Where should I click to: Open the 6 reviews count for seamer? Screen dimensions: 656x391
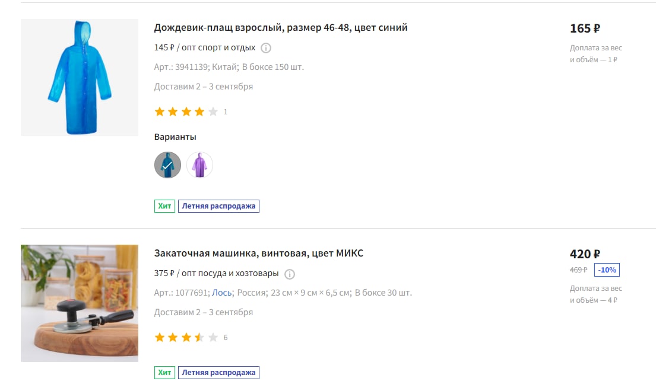click(226, 338)
